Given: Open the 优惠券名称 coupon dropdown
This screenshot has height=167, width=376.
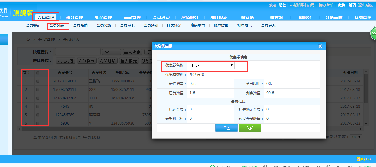Looking at the screenshot, I should [x=212, y=65].
